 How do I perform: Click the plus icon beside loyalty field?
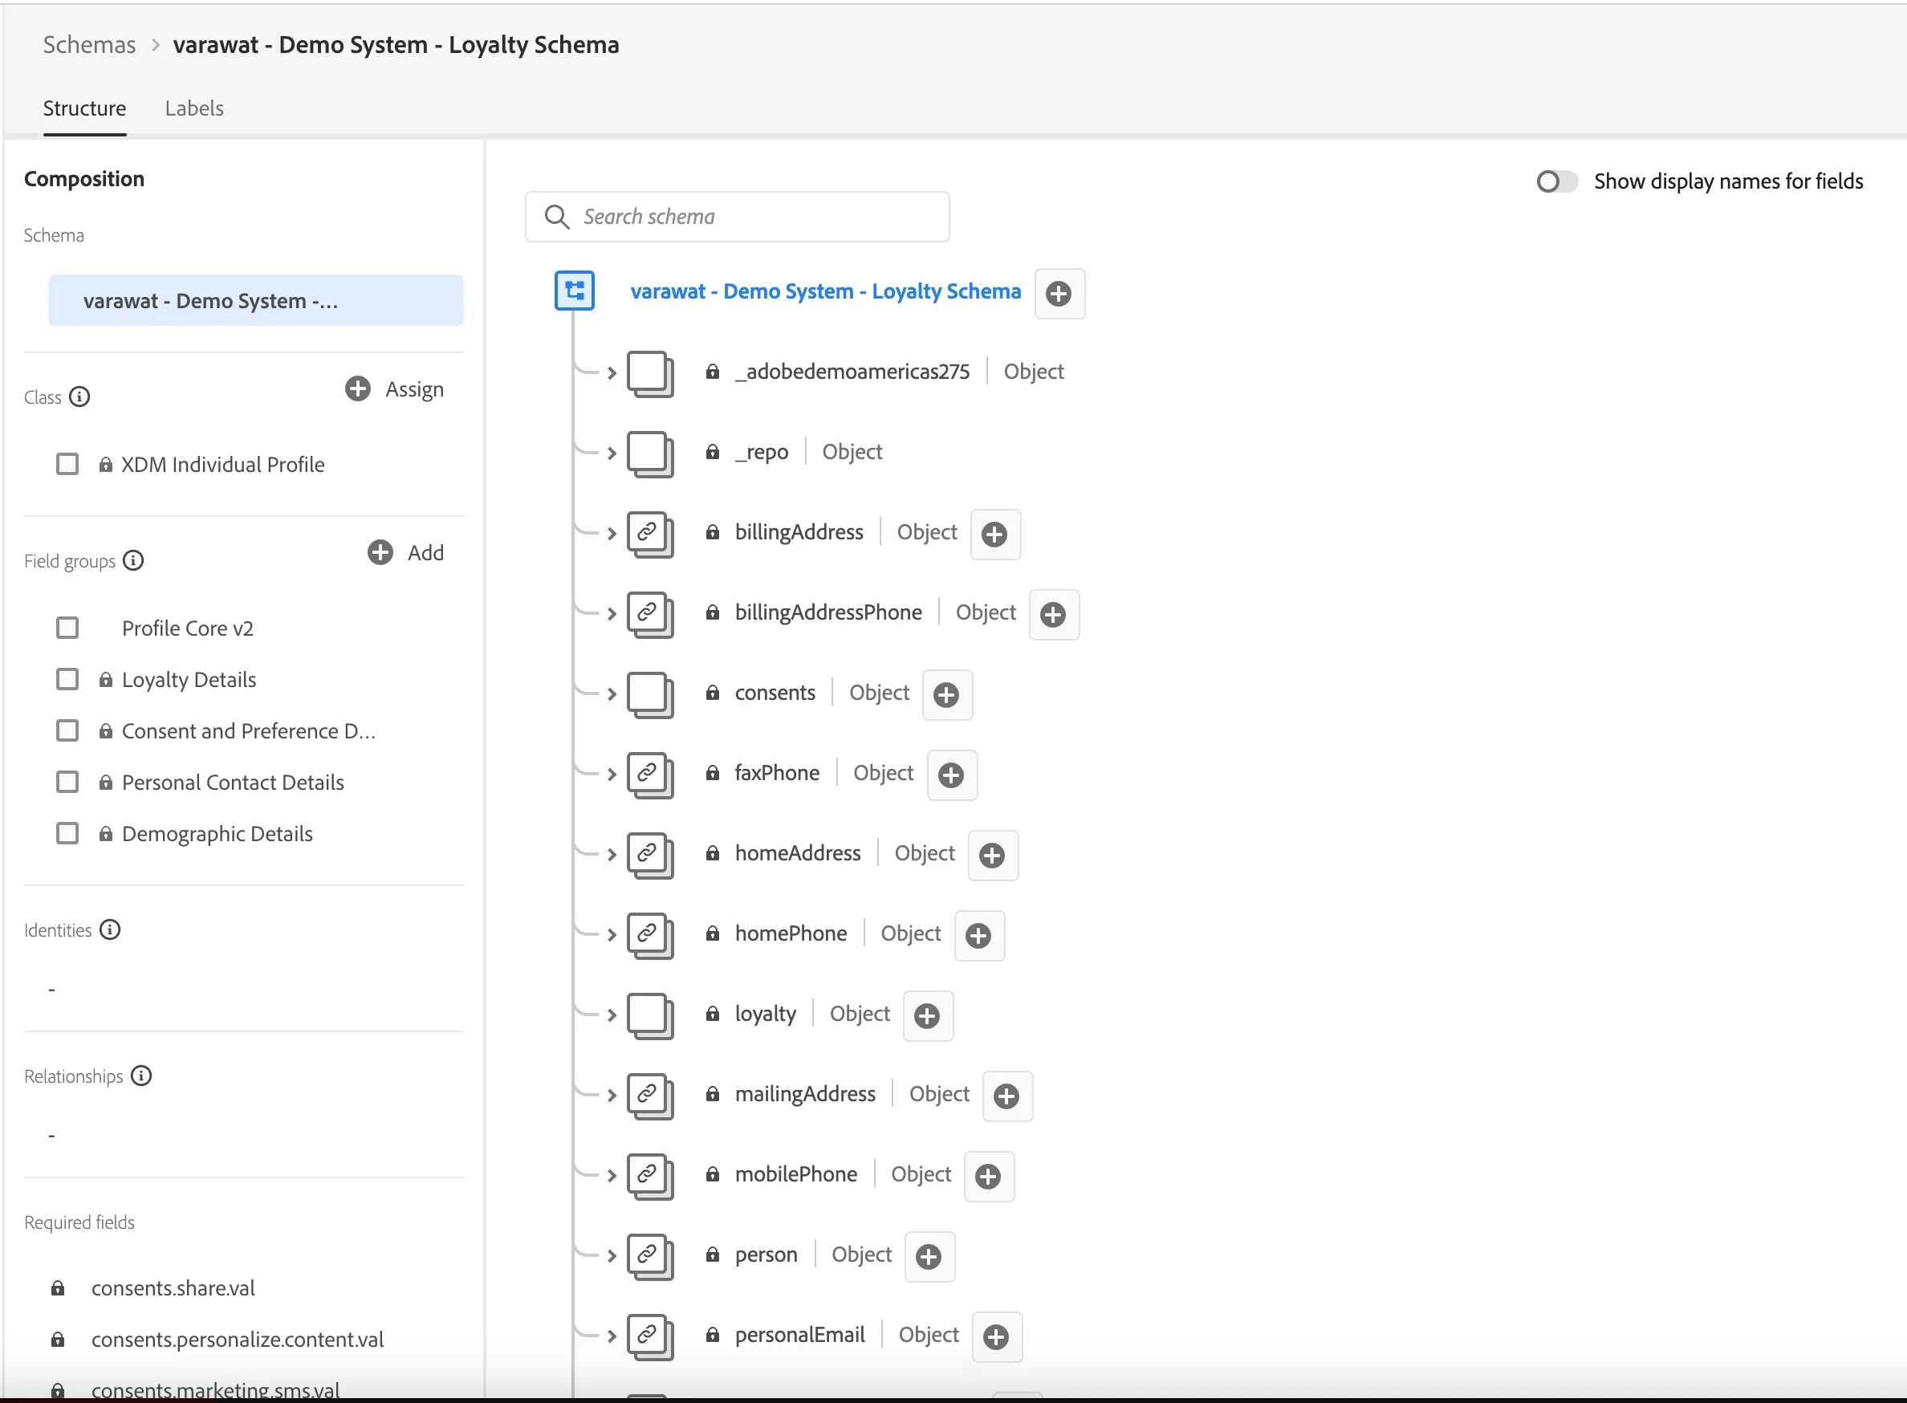tap(927, 1016)
